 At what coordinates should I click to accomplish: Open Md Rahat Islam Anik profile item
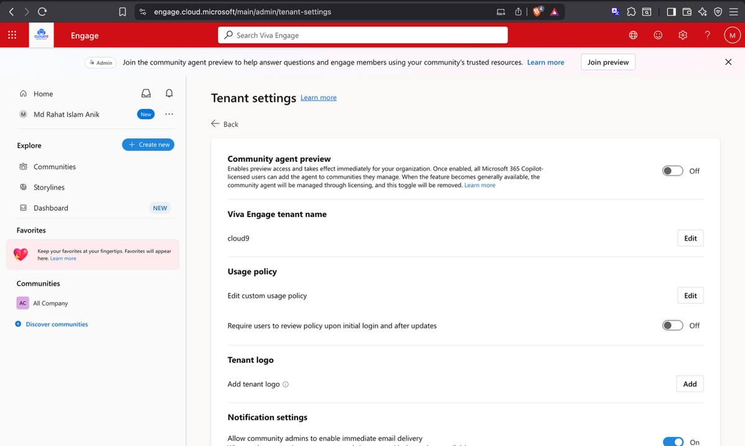(66, 114)
